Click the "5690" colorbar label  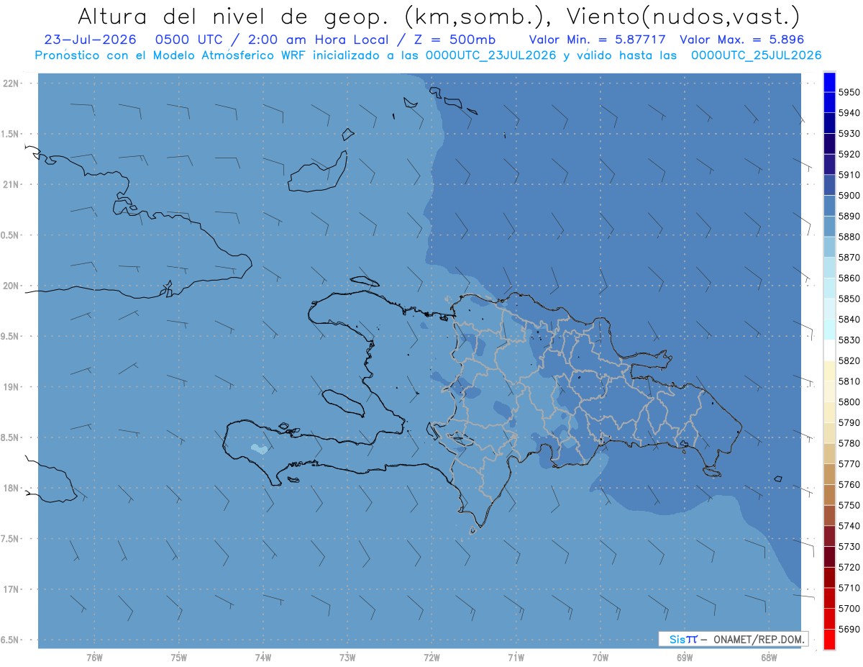point(849,630)
